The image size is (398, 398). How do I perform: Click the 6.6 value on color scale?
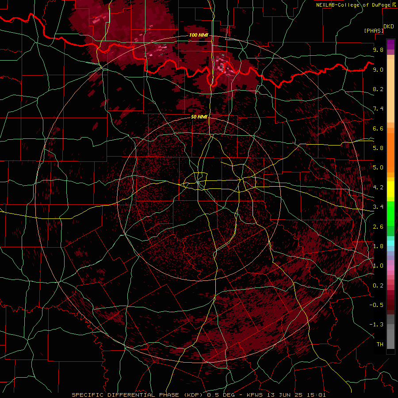point(378,128)
